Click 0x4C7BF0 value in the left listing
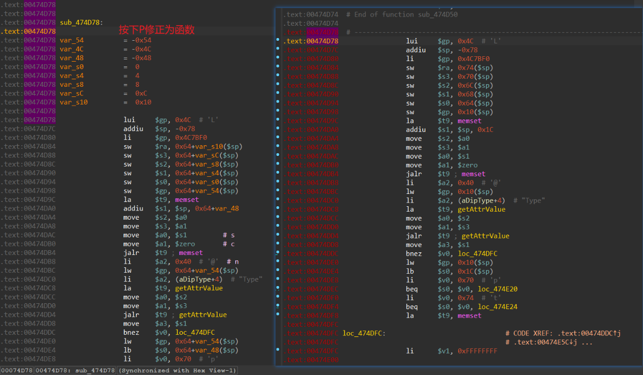Viewport: 643px width, 375px height. (x=190, y=138)
